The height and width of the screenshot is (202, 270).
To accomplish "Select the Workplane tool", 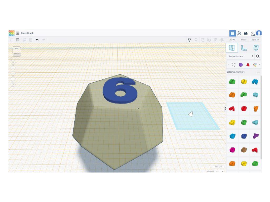I will click(232, 48).
